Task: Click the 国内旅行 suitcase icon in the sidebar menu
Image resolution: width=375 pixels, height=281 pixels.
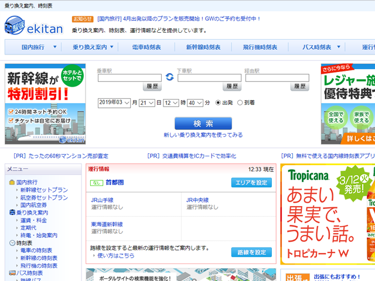Action: click(12, 182)
